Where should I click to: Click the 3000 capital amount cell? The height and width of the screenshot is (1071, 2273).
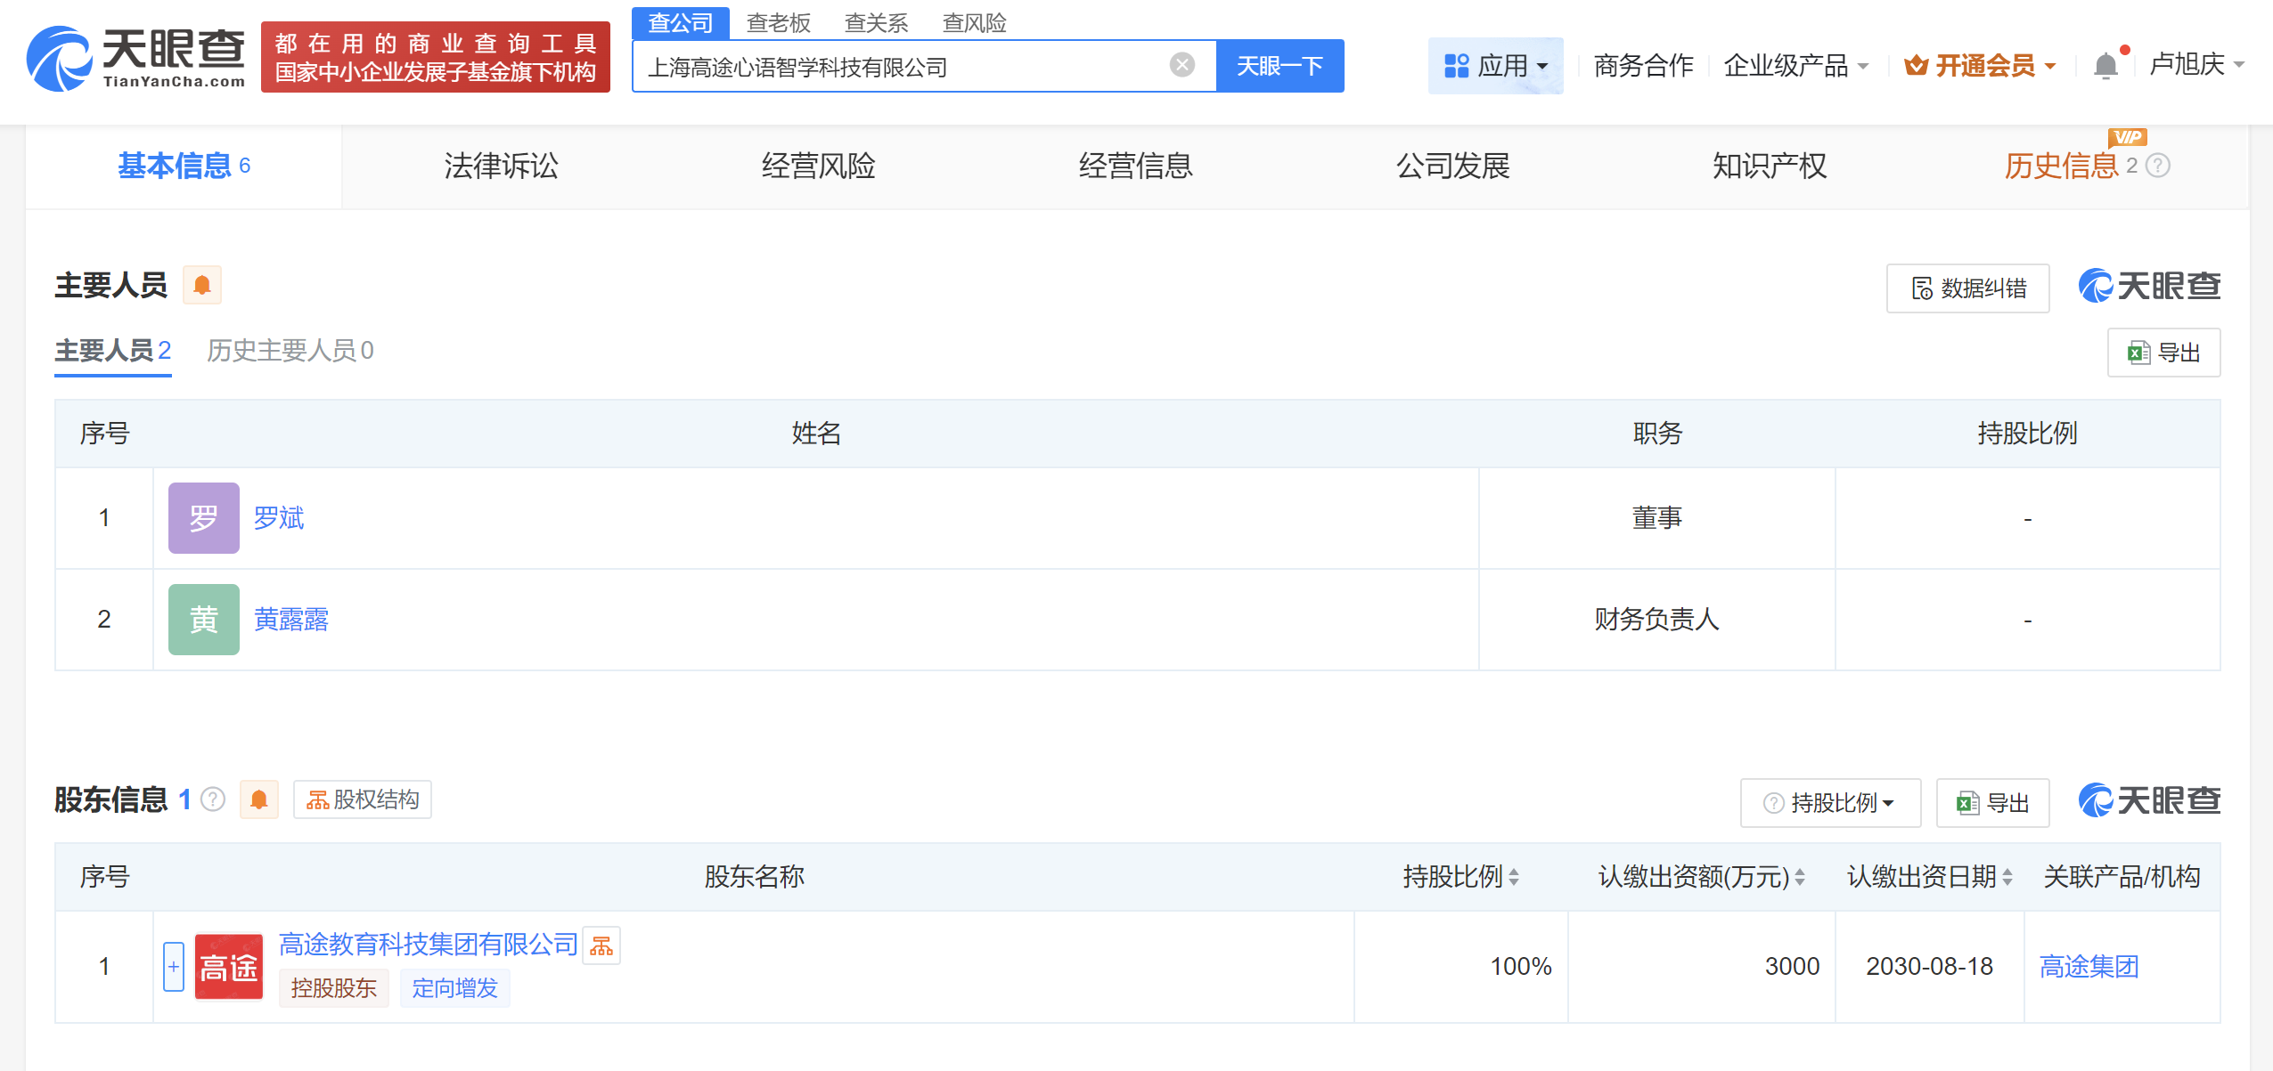[x=1702, y=967]
